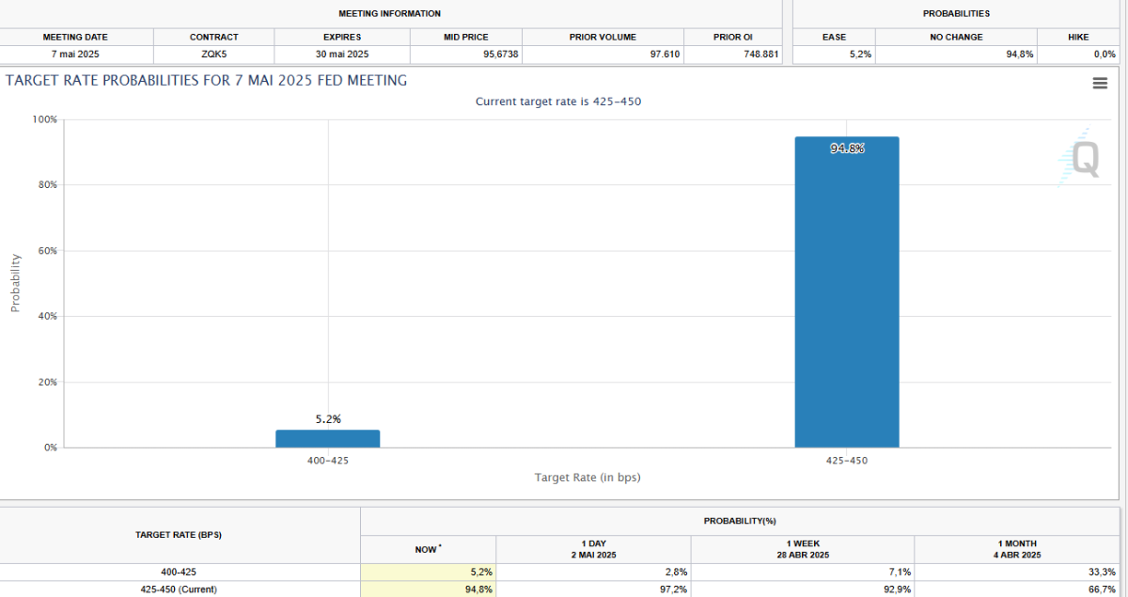This screenshot has height=597, width=1128.
Task: Click the NOW column header
Action: [429, 549]
